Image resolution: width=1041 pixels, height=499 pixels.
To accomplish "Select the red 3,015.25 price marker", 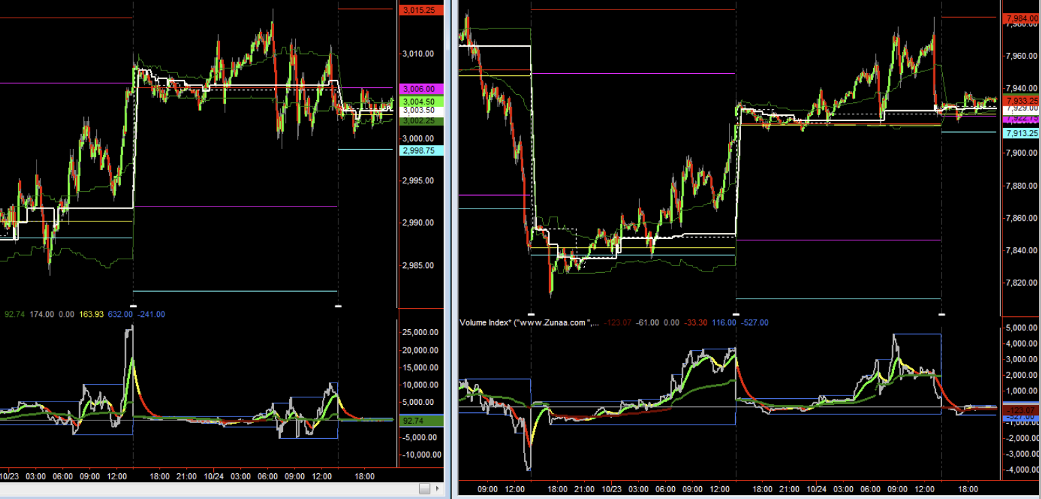I will 422,10.
